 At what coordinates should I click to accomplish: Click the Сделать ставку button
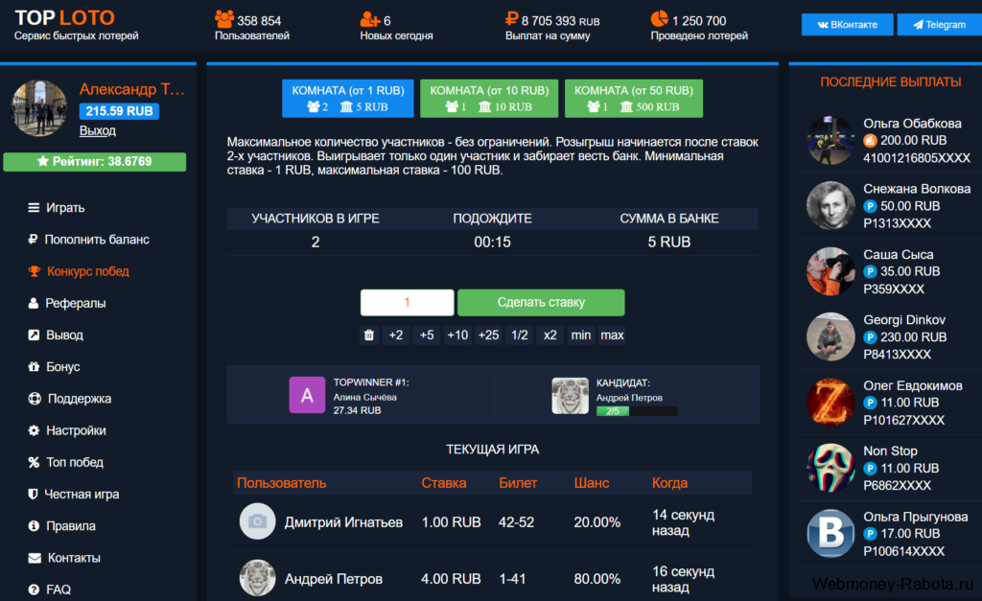point(541,302)
